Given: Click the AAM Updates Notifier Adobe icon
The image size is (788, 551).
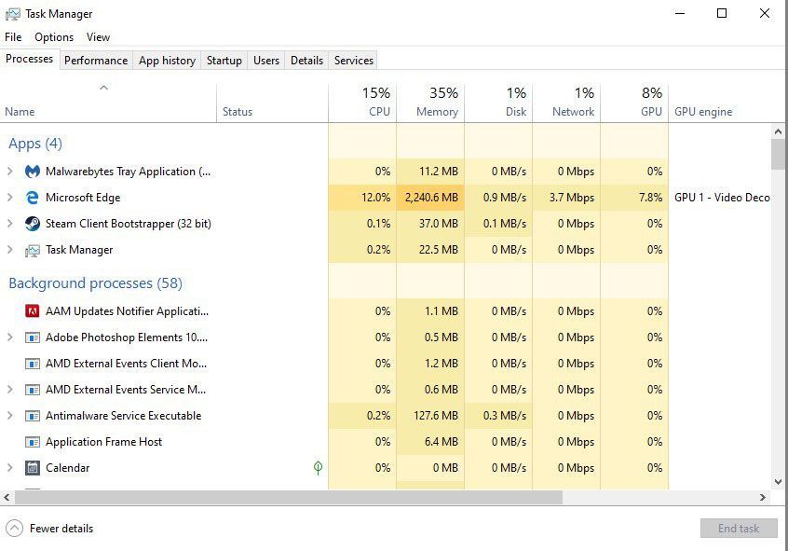Looking at the screenshot, I should coord(33,311).
